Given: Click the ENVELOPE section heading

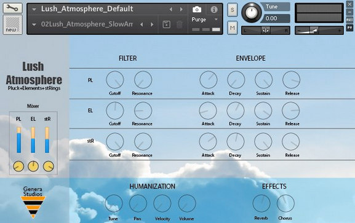Looking at the screenshot, I should 250,58.
